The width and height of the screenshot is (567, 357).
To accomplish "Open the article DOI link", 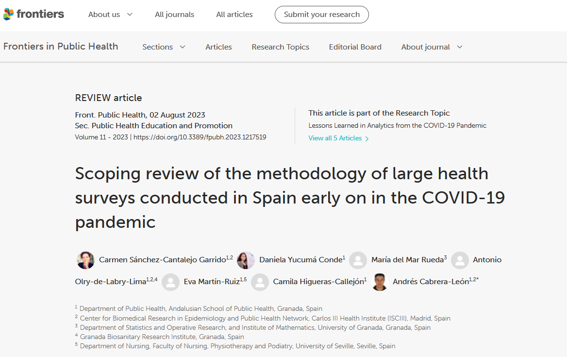I will click(200, 137).
